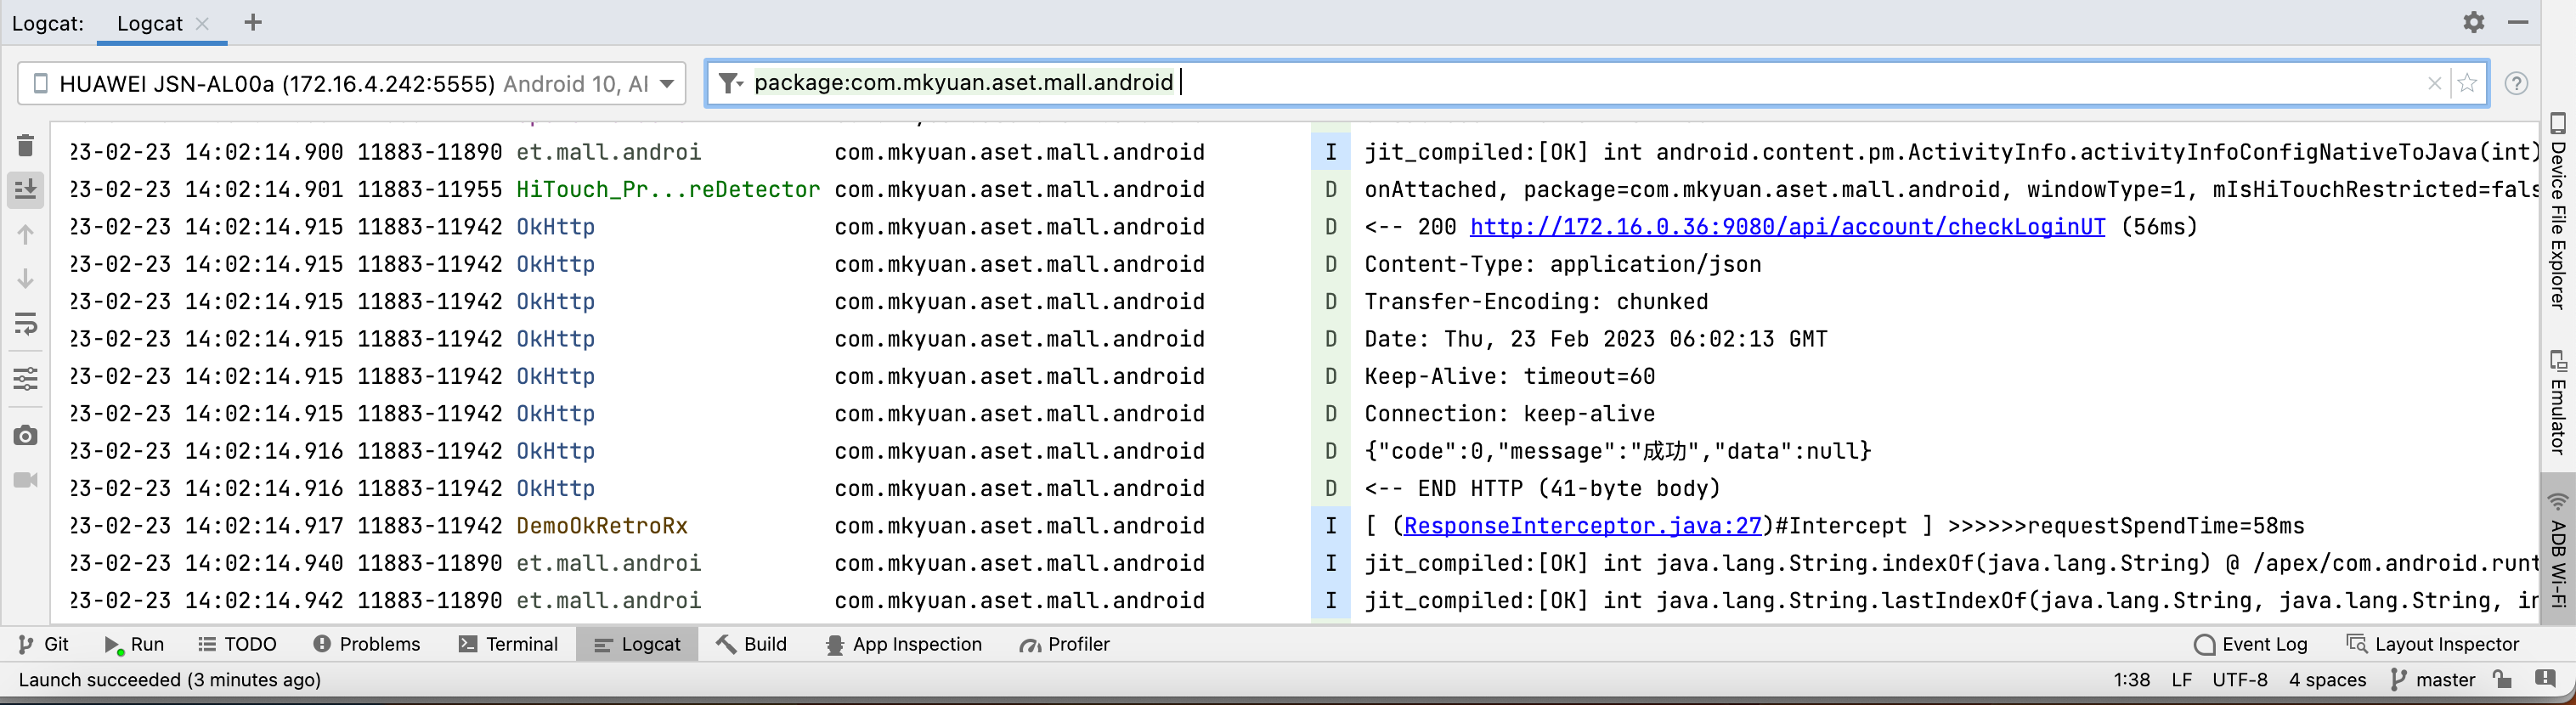
Task: Toggle read-only lock icon in status bar
Action: click(2503, 679)
